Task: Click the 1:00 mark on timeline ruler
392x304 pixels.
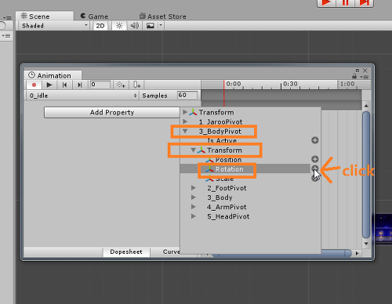Action: (x=347, y=84)
